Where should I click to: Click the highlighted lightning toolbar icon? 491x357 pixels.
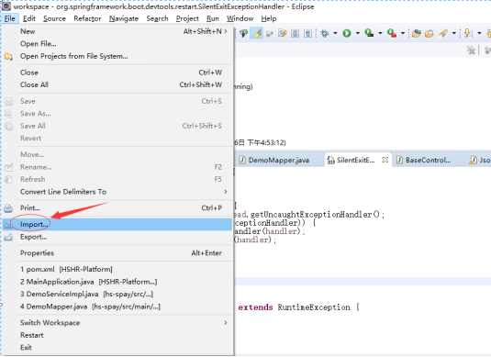pyautogui.click(x=258, y=33)
